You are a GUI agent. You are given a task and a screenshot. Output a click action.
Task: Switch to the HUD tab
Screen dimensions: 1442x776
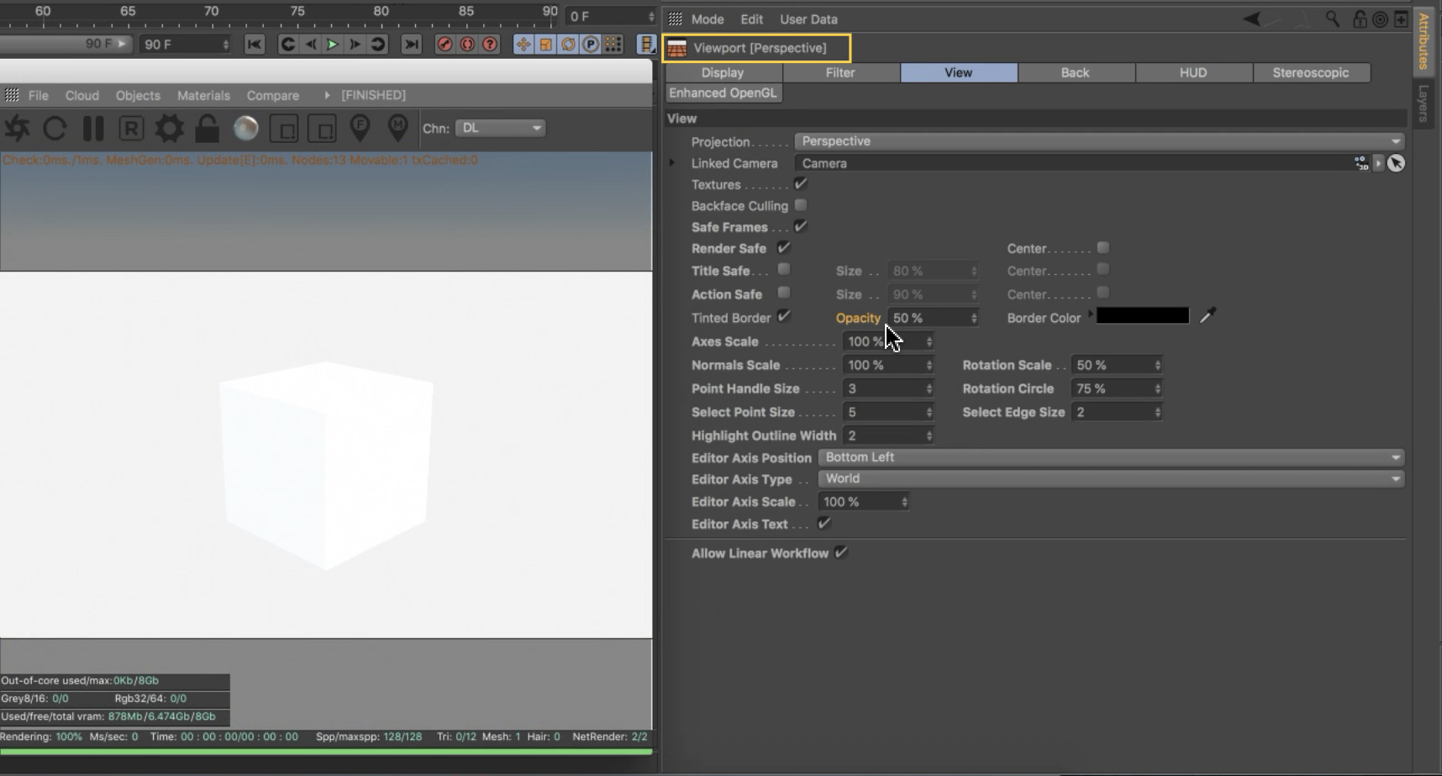point(1192,72)
